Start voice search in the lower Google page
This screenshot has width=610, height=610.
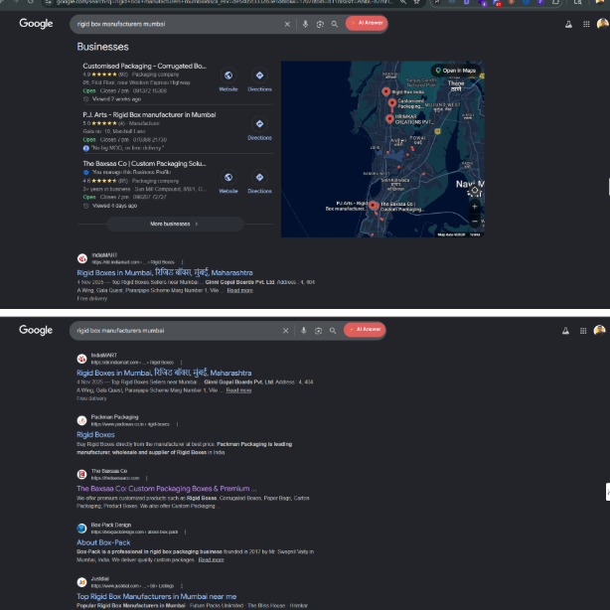coord(303,331)
